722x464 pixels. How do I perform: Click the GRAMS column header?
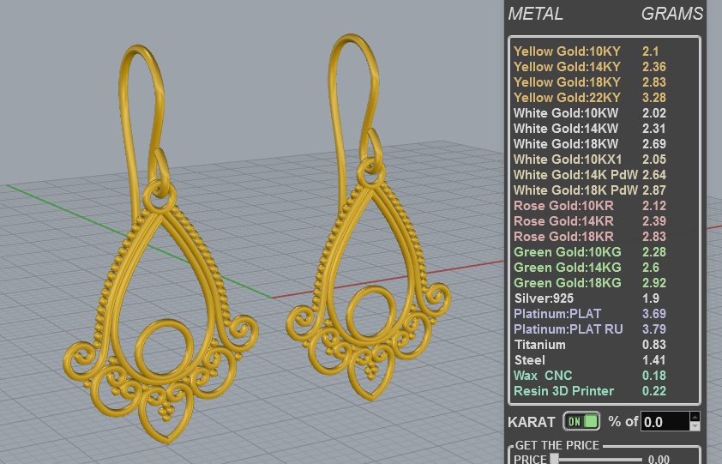pyautogui.click(x=672, y=14)
